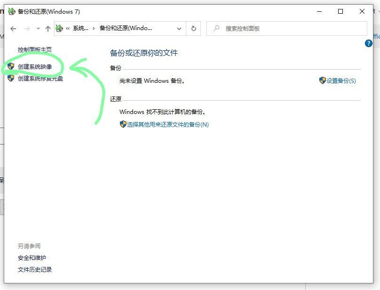This screenshot has width=380, height=290.
Task: Click the 尚未设置 Windows 备份。 text
Action: [x=152, y=81]
